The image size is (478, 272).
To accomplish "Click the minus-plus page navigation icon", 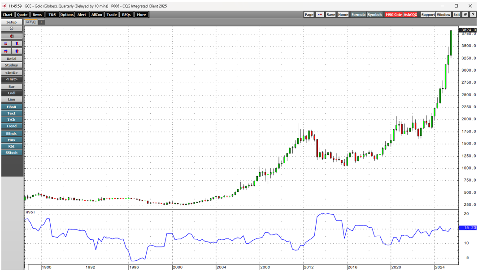I will pos(319,15).
